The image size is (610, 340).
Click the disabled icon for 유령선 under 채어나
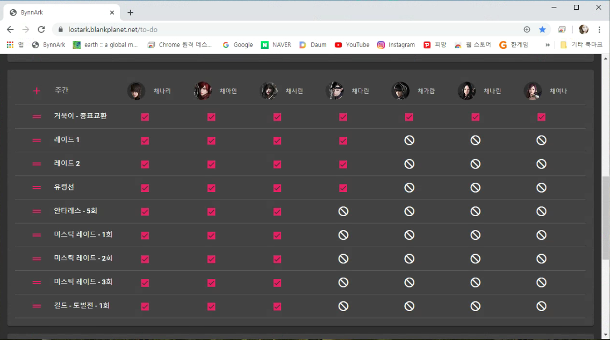(542, 188)
